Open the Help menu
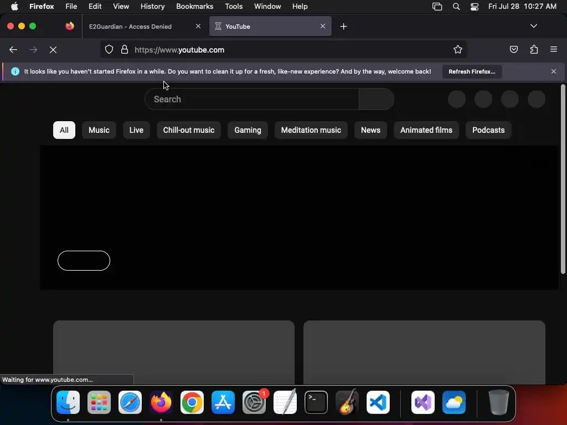The height and width of the screenshot is (425, 567). click(300, 6)
